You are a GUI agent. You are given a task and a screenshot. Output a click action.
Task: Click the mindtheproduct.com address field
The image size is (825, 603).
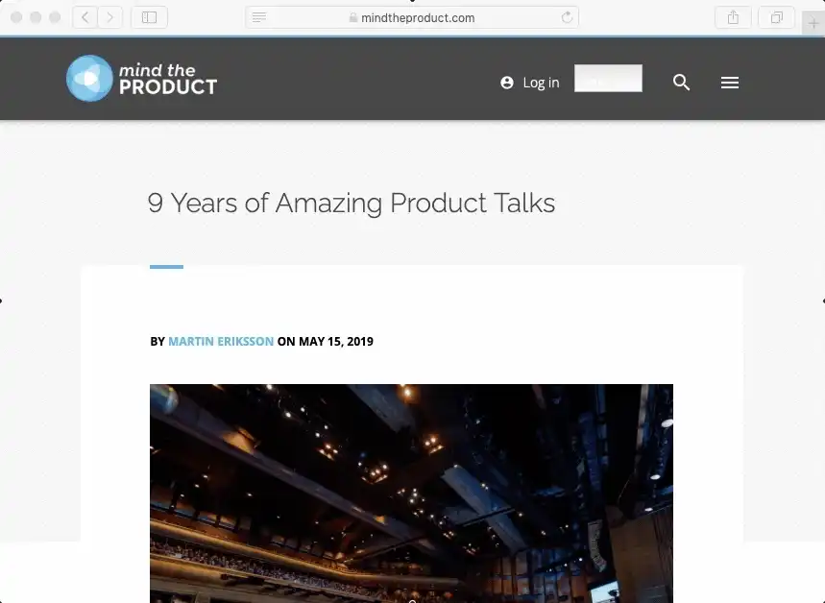(x=412, y=18)
